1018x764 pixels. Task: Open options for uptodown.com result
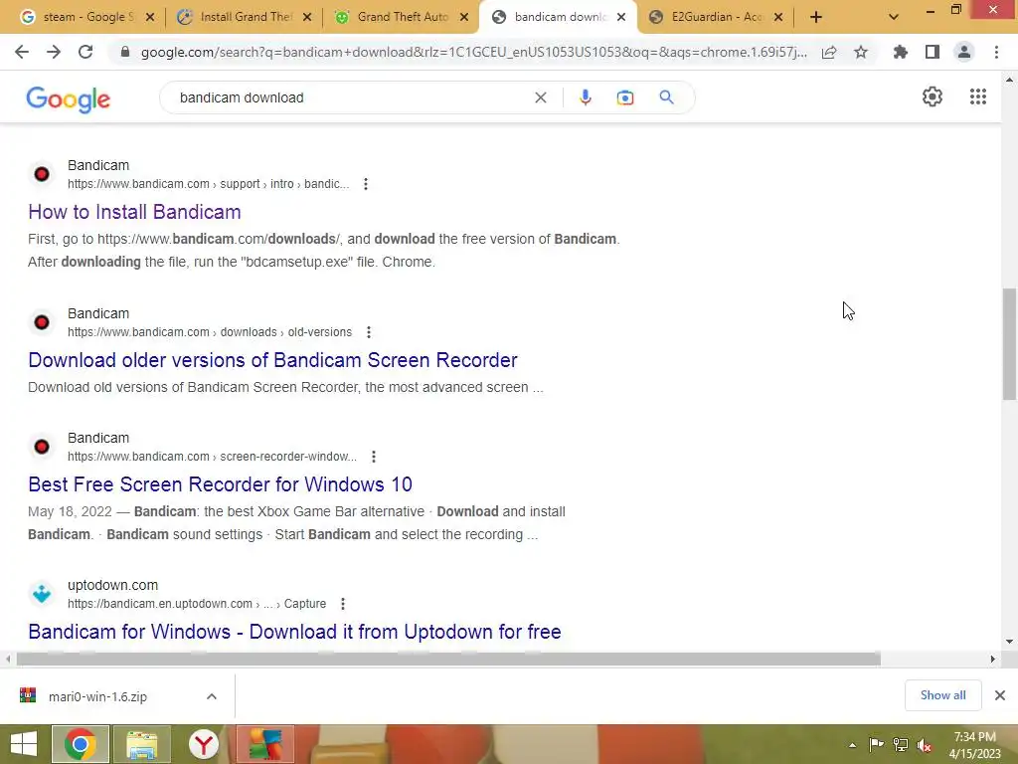tap(343, 604)
